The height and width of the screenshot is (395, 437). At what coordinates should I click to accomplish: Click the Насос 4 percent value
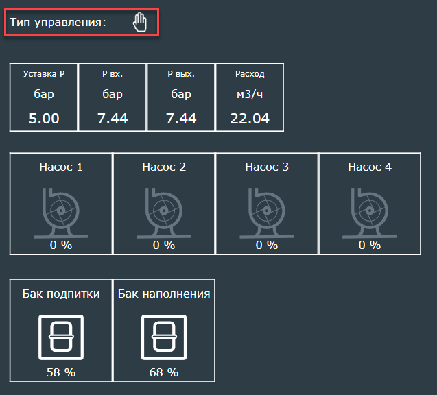pyautogui.click(x=369, y=245)
